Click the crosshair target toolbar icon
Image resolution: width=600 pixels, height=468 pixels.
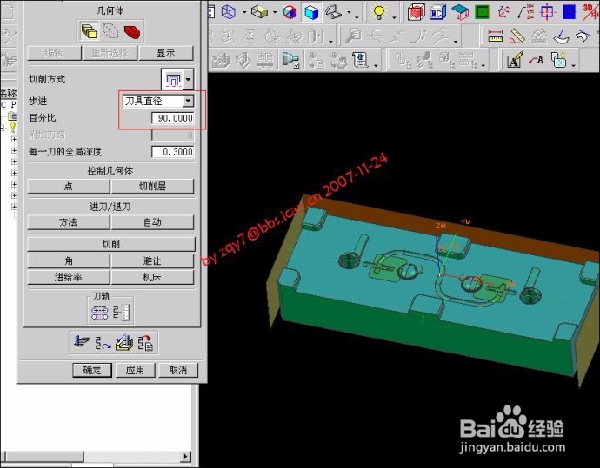pos(548,12)
